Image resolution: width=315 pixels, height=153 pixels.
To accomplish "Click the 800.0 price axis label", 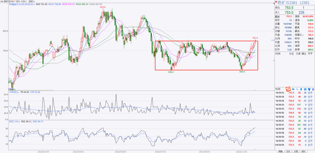I will (x=5, y=31).
